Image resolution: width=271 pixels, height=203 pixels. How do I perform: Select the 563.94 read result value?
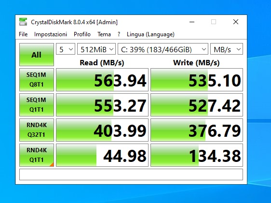pos(102,80)
